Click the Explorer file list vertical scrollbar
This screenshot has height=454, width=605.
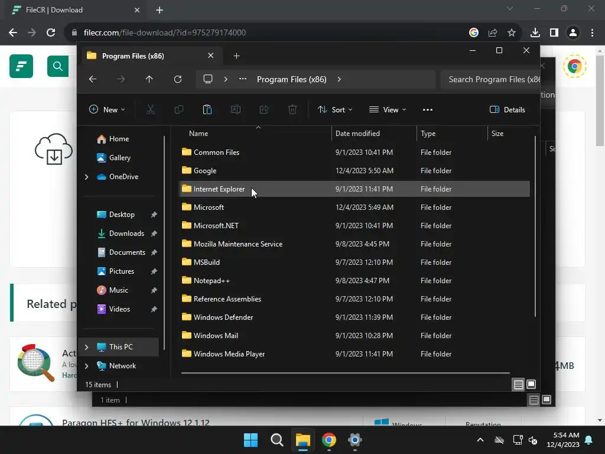535,226
